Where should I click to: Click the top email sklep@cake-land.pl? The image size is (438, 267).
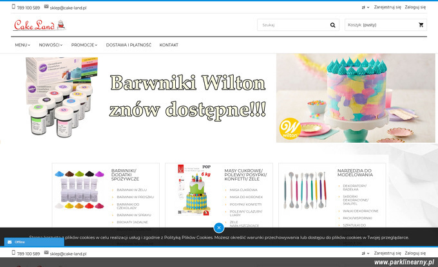[68, 8]
